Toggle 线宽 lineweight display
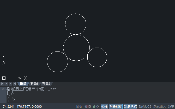Screen dimensions: 175x109 pos(171,107)
